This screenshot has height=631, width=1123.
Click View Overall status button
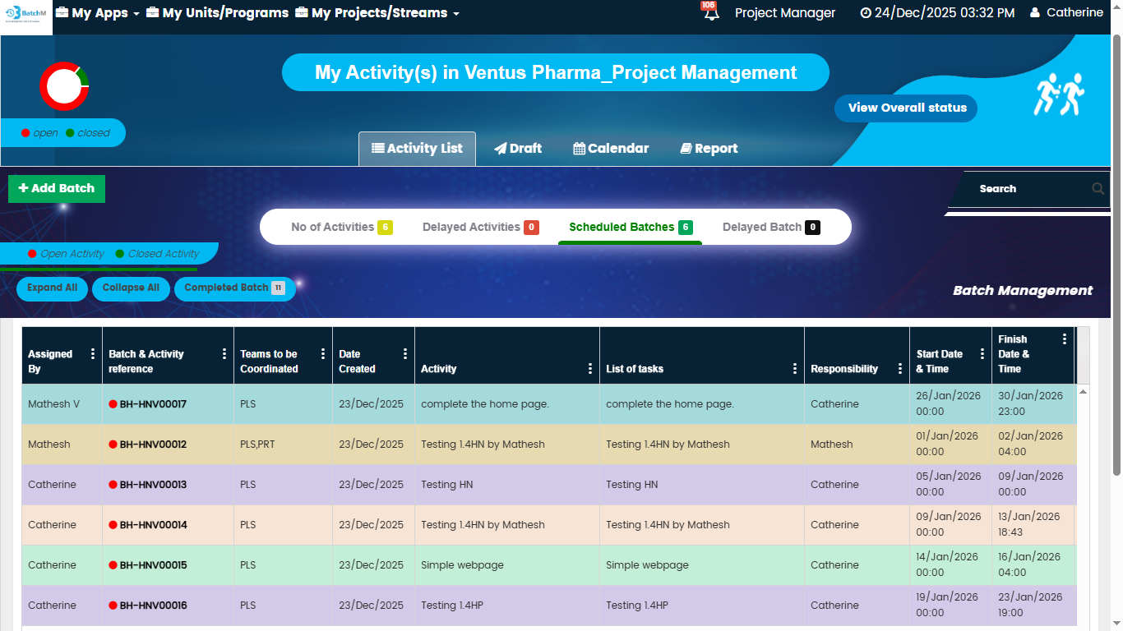click(x=906, y=108)
